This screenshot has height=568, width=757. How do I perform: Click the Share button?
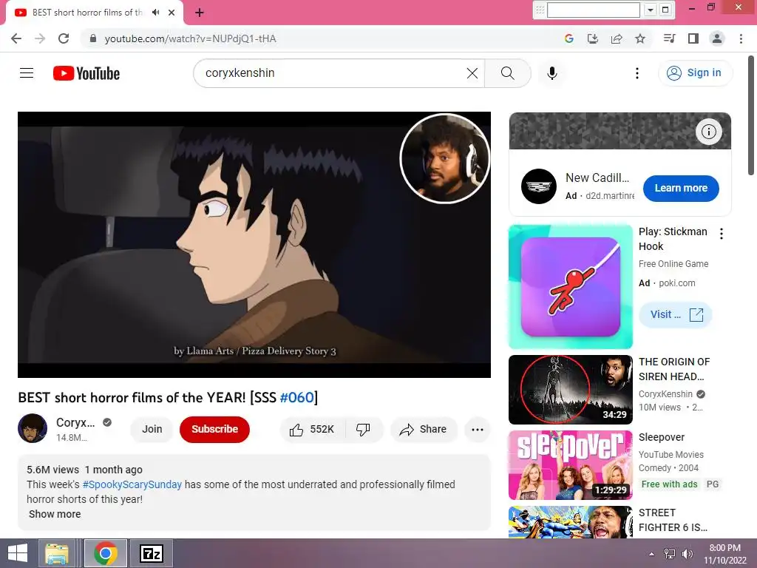[424, 430]
